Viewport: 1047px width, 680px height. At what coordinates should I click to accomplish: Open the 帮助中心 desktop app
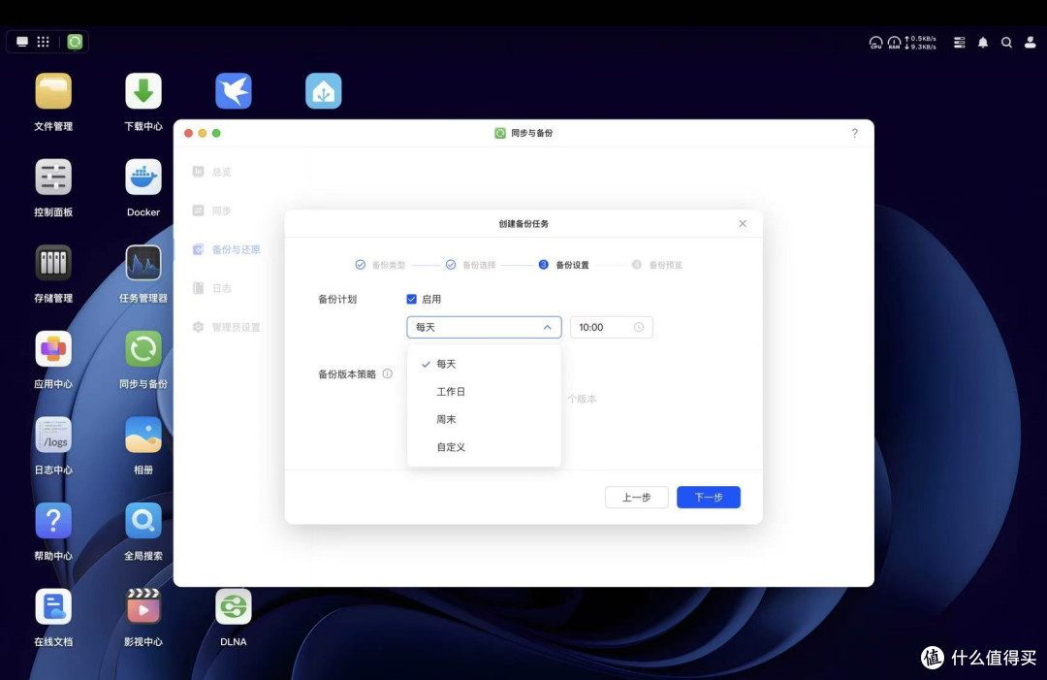click(x=53, y=520)
